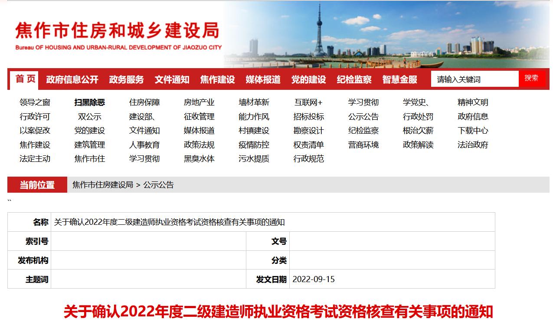
Task: Go to the 征收管理 link
Action: coord(199,117)
